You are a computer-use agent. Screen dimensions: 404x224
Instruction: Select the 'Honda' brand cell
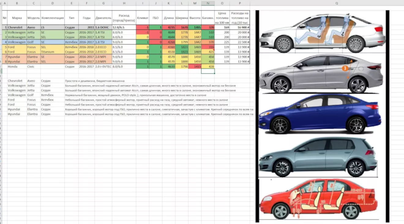[17, 66]
